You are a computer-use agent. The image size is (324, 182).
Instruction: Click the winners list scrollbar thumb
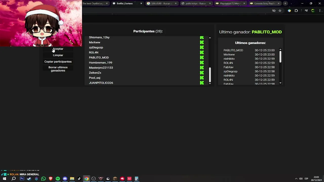[280, 57]
